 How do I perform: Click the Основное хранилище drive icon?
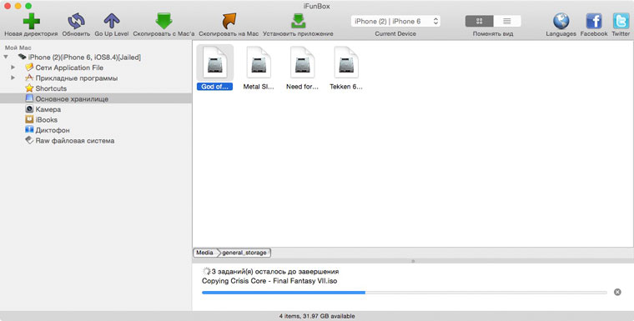pyautogui.click(x=29, y=98)
